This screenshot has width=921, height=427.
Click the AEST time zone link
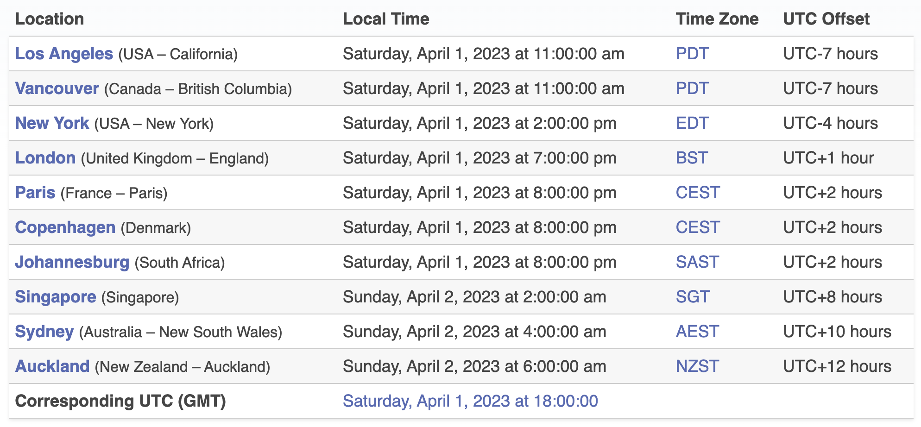[x=697, y=332]
